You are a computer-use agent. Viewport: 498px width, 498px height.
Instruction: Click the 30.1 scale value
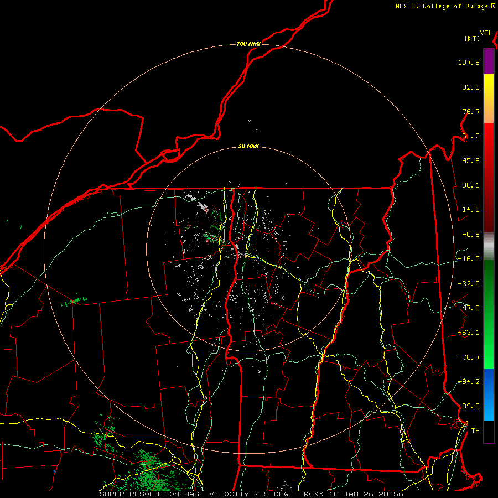[x=471, y=185]
